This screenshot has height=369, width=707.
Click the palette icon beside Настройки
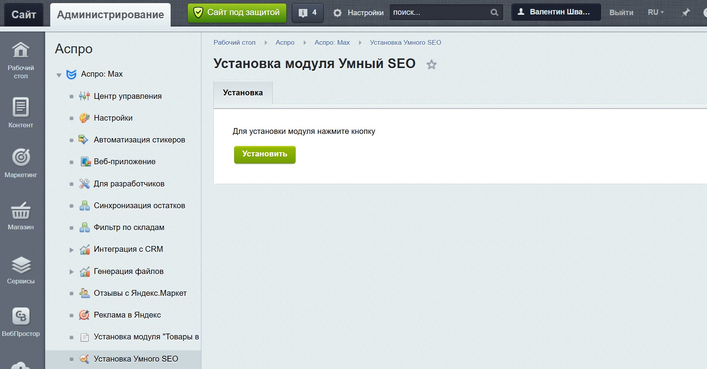pos(85,118)
